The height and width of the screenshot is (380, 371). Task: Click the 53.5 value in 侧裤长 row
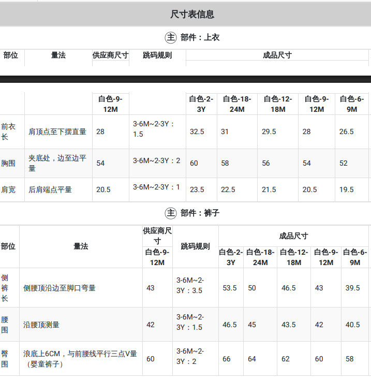[230, 288]
